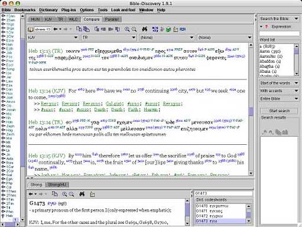Open the Start of the words dropdown
Viewport: 302px width, 227px height.
pyautogui.click(x=279, y=83)
